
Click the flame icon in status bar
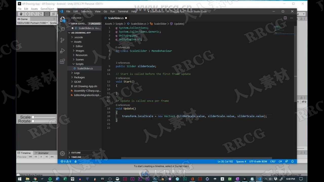click(76, 162)
